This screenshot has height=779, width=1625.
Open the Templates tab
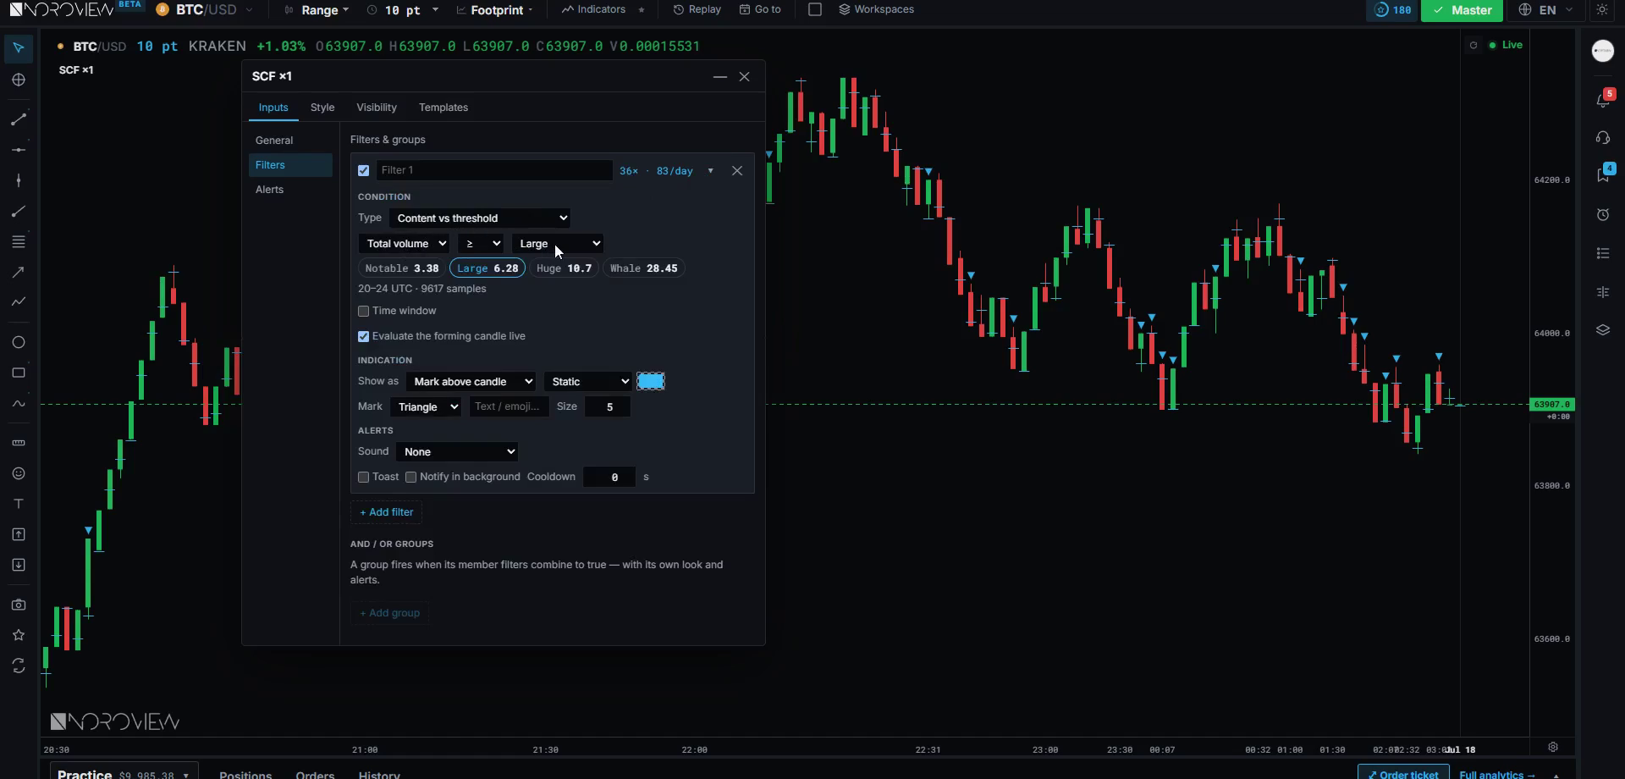coord(443,108)
